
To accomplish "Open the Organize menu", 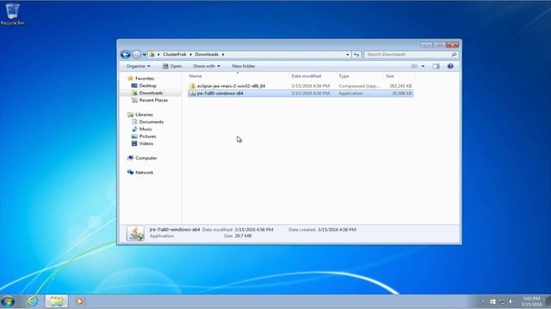I will click(138, 66).
